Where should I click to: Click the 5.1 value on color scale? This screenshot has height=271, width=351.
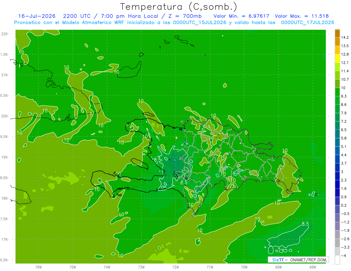coord(344,146)
